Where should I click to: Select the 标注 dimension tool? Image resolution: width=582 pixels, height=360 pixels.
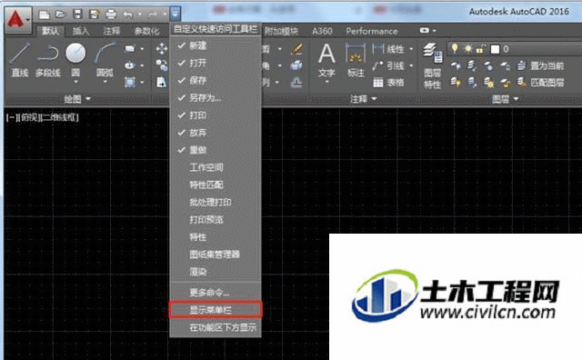click(356, 61)
